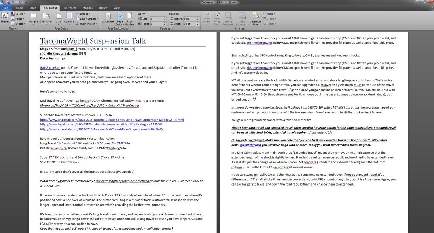Switch to the Home tab
434x233 pixels.
point(20,8)
